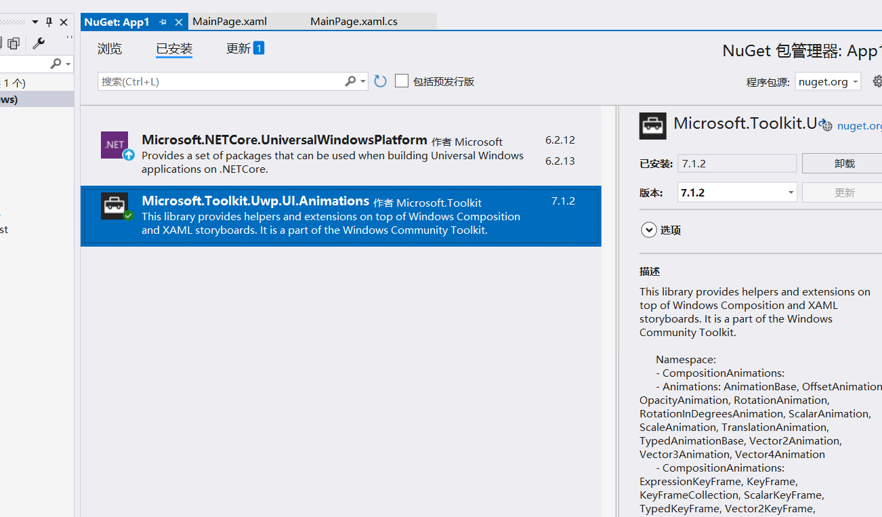Switch to the MainPage.xaml tab
Screen dimensions: 882x517
pyautogui.click(x=230, y=22)
